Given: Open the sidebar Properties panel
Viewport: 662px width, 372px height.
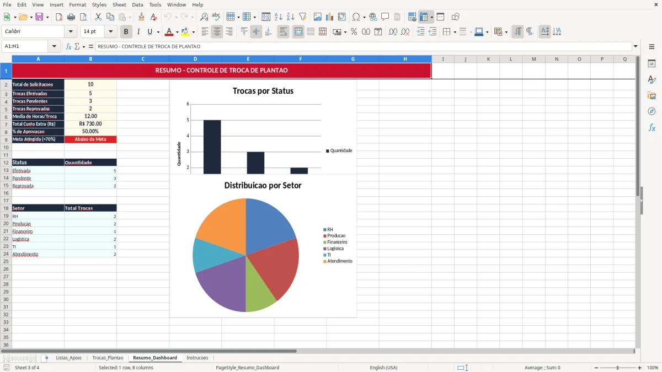Looking at the screenshot, I should tap(652, 63).
